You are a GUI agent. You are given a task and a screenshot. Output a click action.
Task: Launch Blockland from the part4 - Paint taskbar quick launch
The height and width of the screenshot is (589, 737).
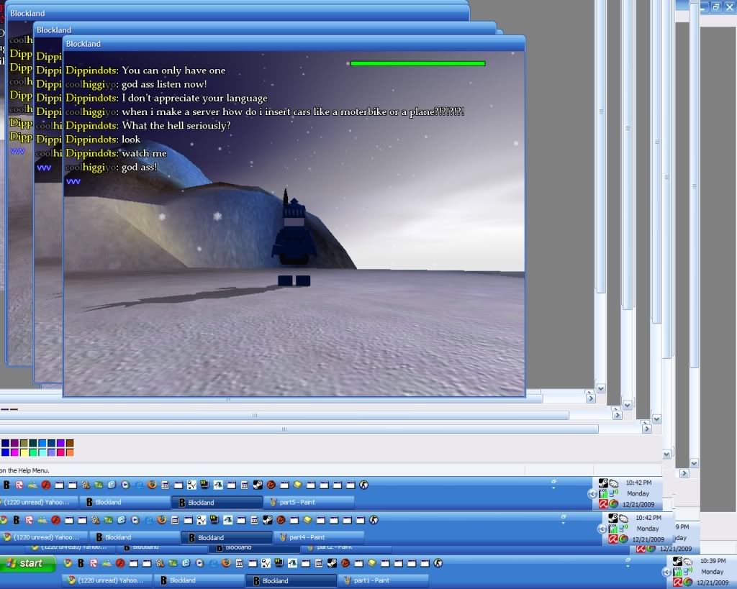17,519
